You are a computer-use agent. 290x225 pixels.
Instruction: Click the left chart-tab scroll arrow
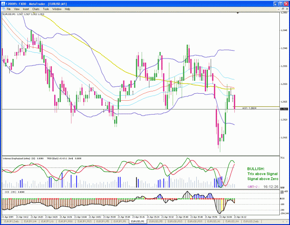pyautogui.click(x=283, y=221)
